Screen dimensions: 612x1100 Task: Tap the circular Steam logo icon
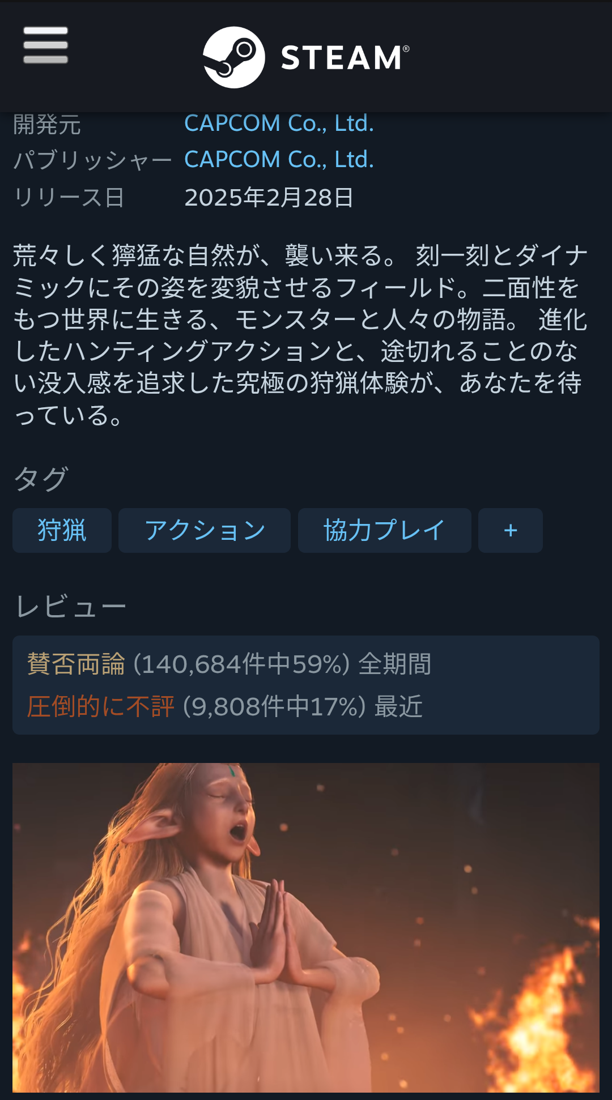pos(234,57)
